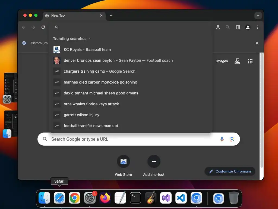Open Google Chrome in the dock
The height and width of the screenshot is (209, 278).
click(x=75, y=198)
